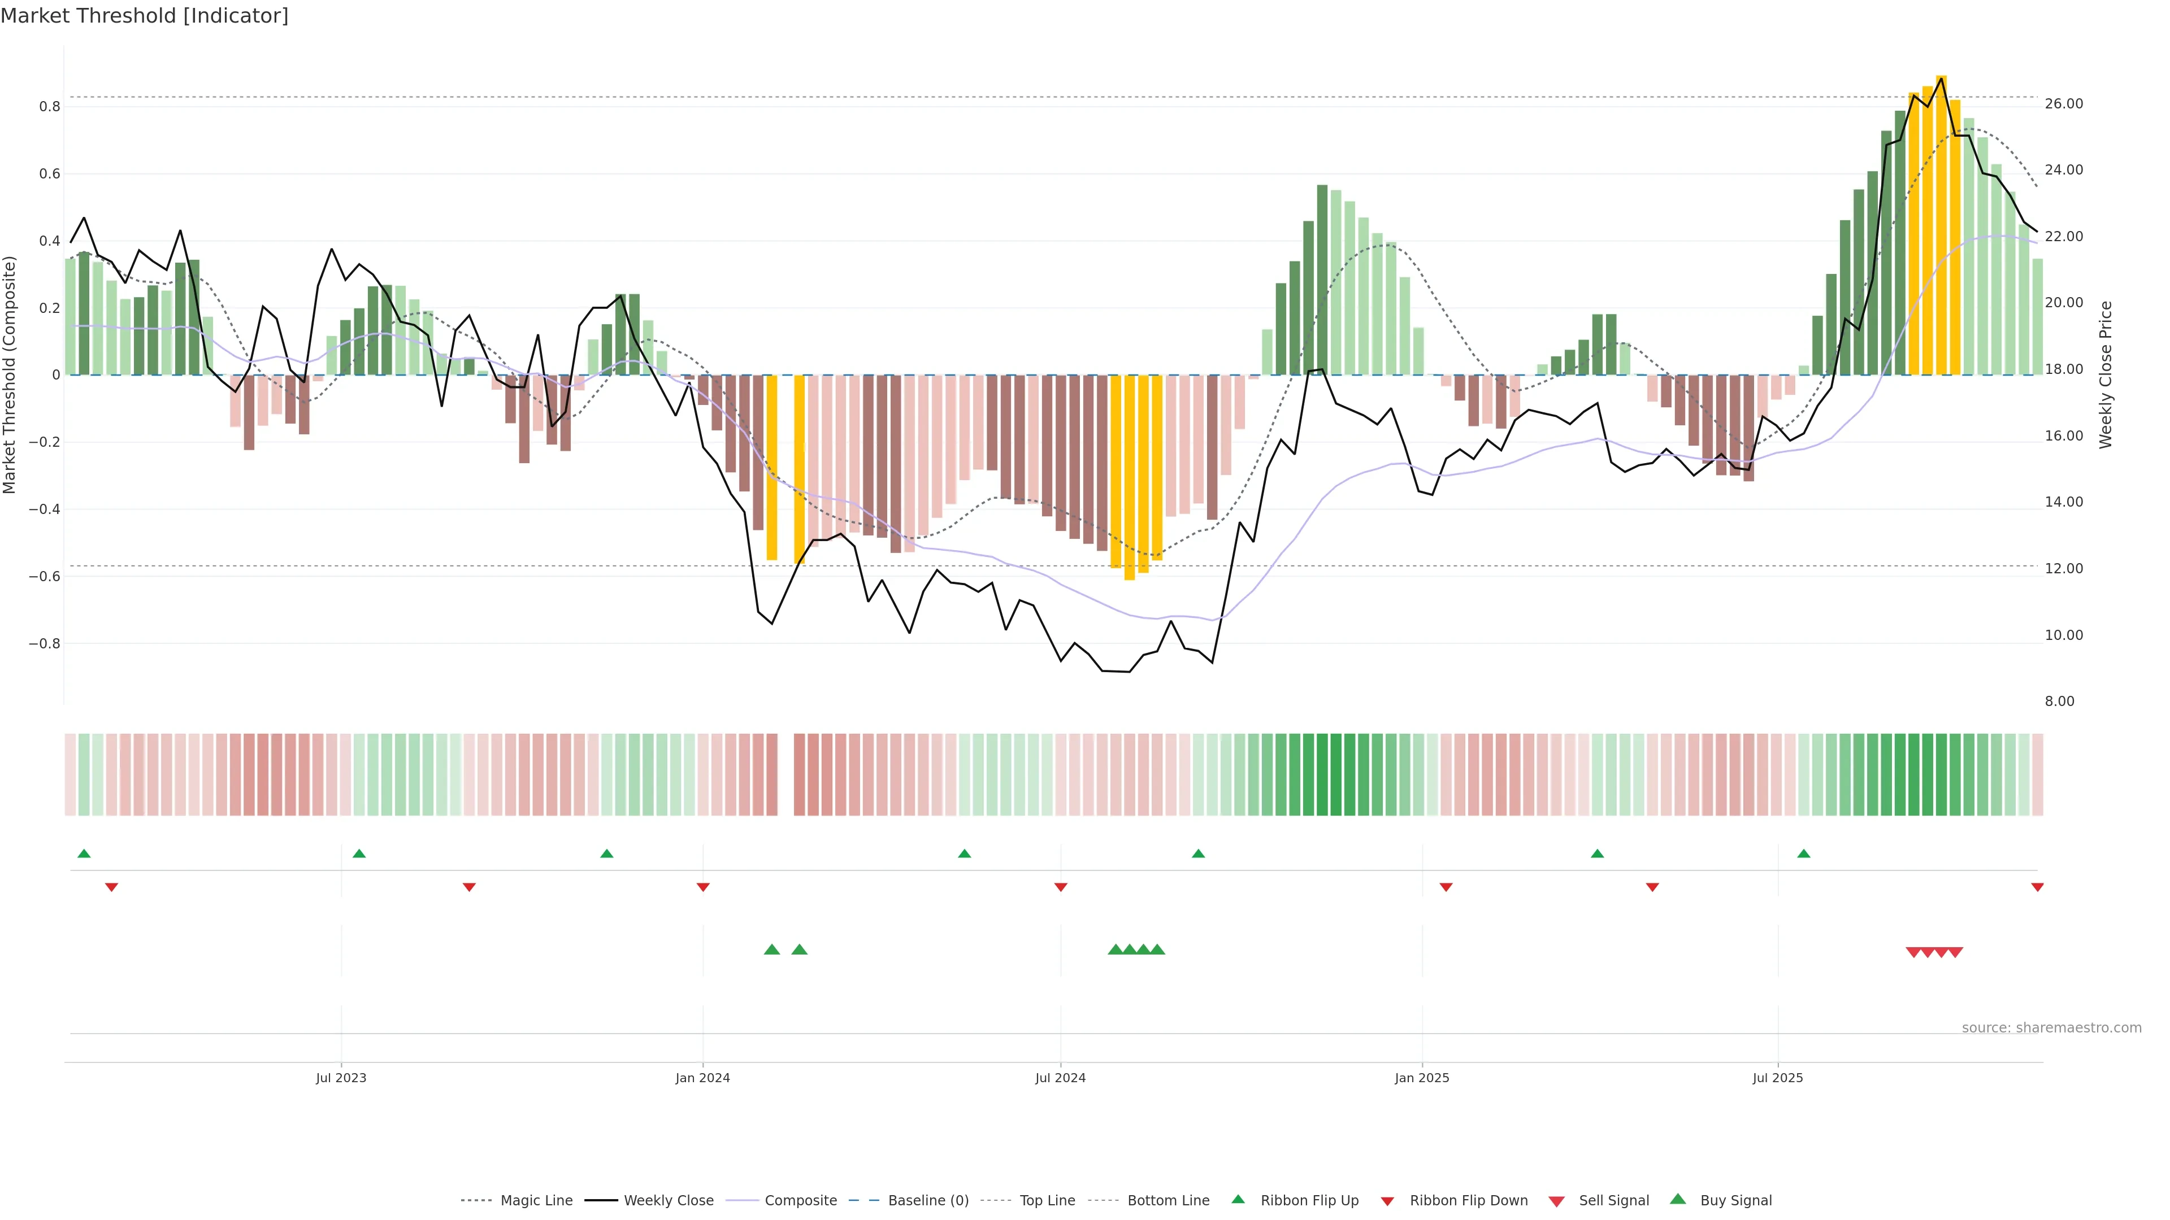This screenshot has height=1220, width=2170.
Task: Click the Ribbon Flip Up legend triangle icon
Action: [1238, 1199]
